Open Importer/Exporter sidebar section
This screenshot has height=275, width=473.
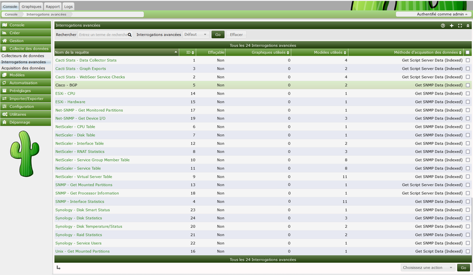tap(25, 98)
